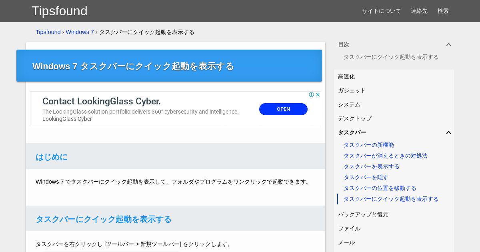Click the OPEN ad button
480x252 pixels.
point(283,109)
